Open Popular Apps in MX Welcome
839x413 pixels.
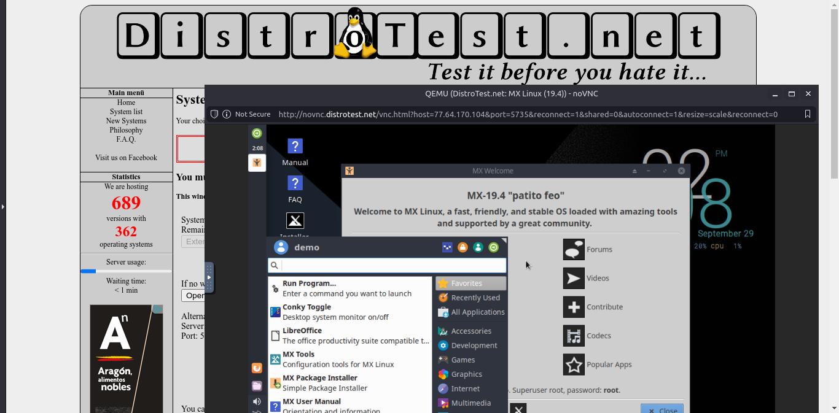598,365
